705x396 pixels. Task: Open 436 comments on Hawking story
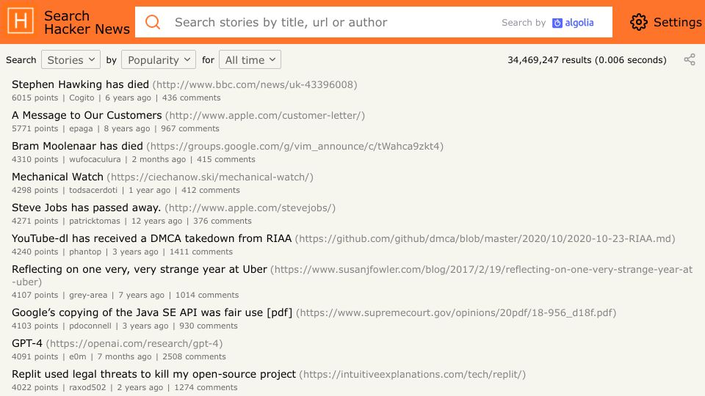(x=192, y=98)
